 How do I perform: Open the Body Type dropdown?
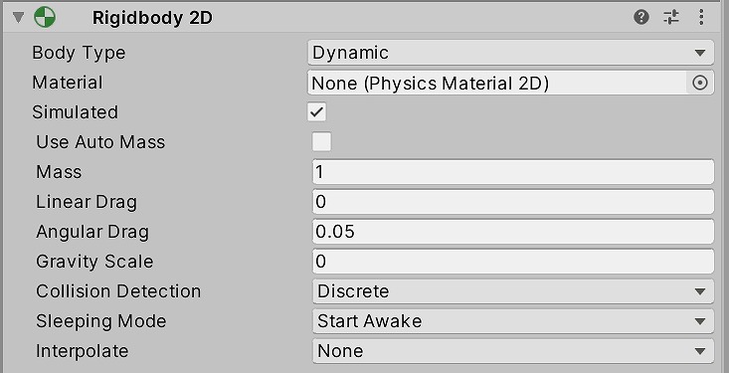pos(510,53)
